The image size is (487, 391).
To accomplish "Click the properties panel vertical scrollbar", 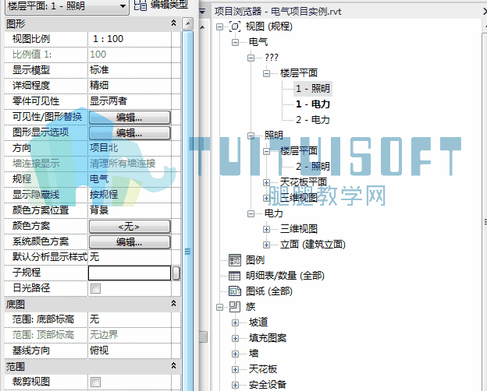I will click(187, 211).
